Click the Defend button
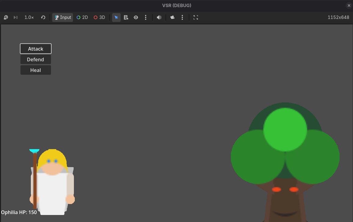This screenshot has height=222, width=353. click(35, 59)
